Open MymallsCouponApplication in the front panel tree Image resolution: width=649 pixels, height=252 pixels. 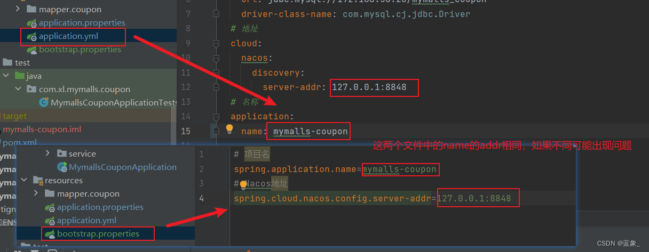(x=123, y=167)
